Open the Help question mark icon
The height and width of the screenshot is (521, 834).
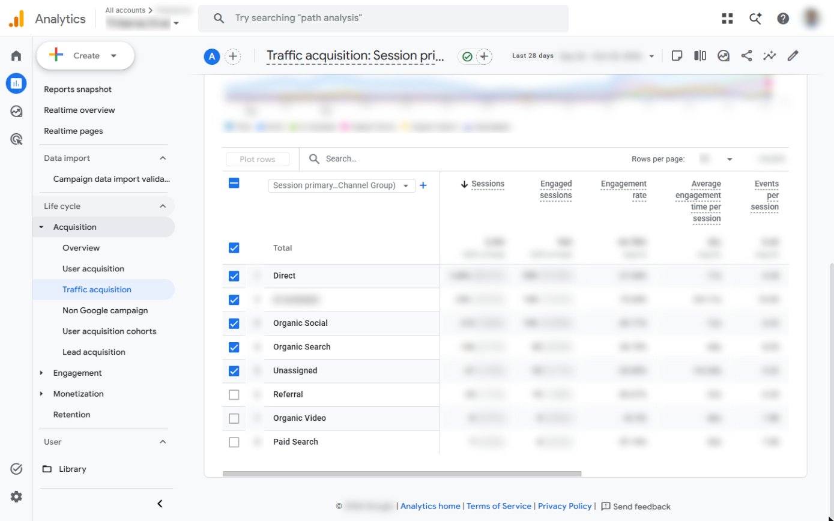783,19
